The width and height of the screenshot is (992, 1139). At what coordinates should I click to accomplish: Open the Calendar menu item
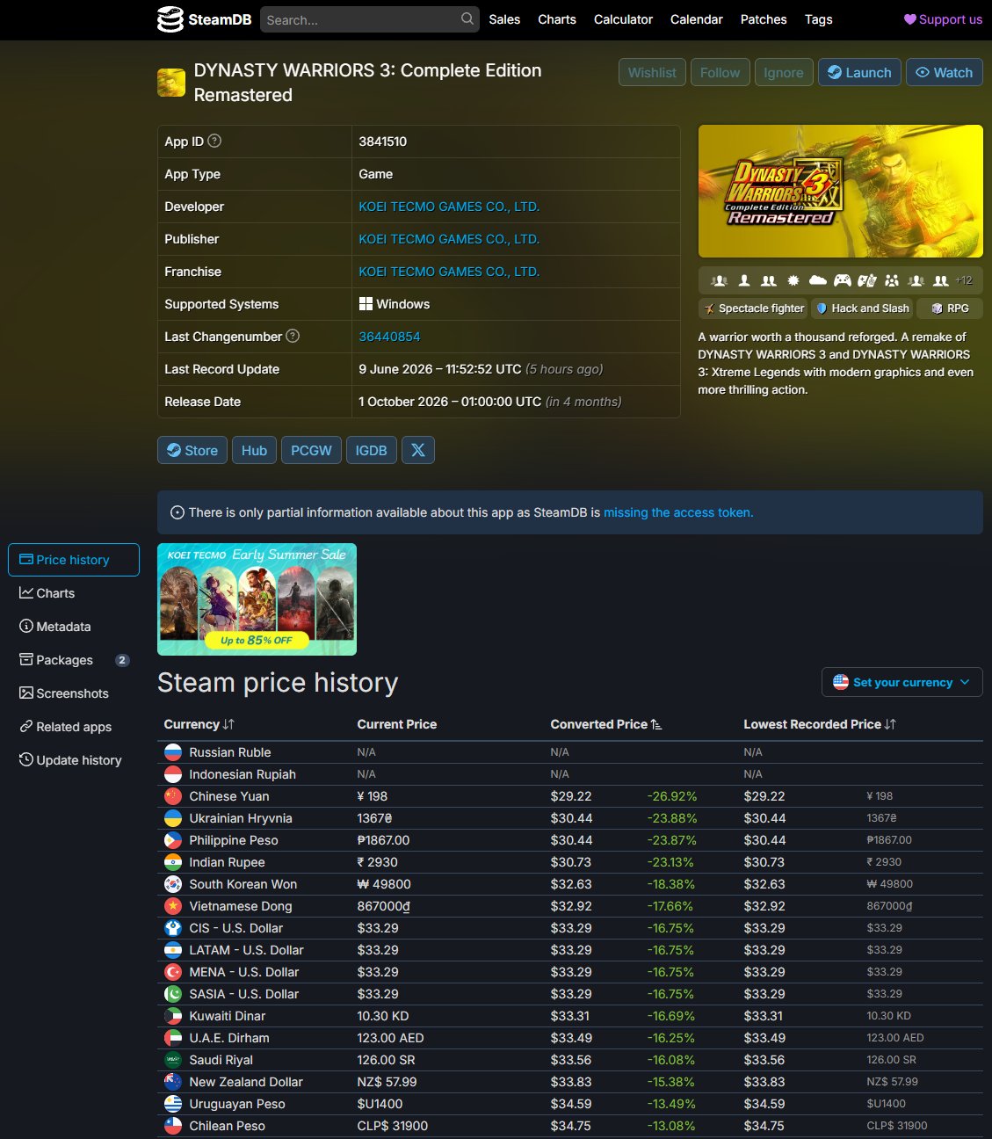[697, 19]
